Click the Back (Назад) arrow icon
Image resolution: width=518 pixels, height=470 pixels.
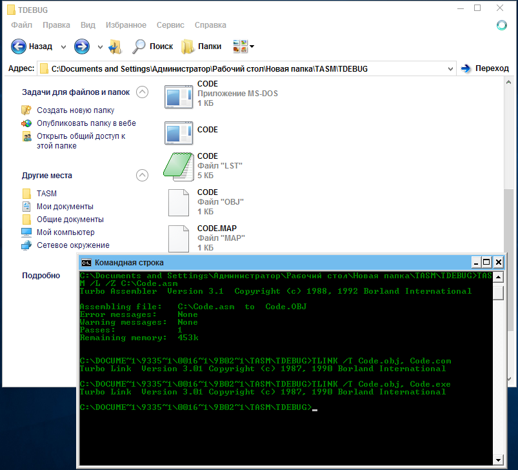point(19,46)
